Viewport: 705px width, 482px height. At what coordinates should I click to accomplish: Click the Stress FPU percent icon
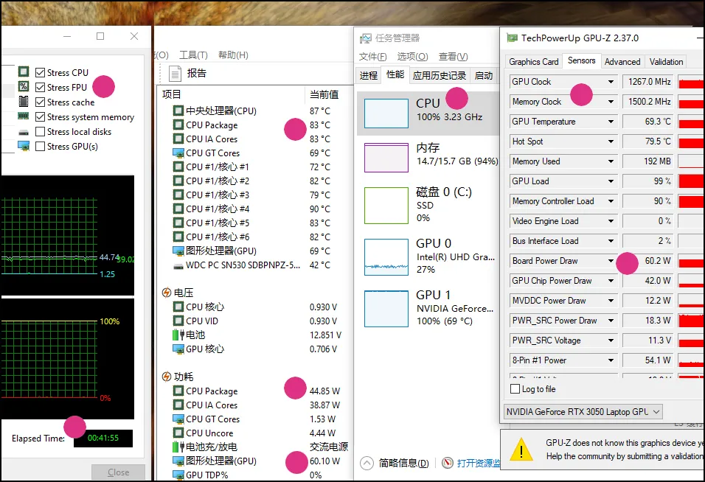coord(24,86)
